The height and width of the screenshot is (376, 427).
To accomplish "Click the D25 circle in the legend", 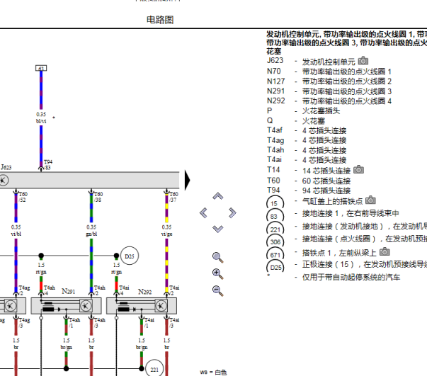I will pyautogui.click(x=275, y=267).
